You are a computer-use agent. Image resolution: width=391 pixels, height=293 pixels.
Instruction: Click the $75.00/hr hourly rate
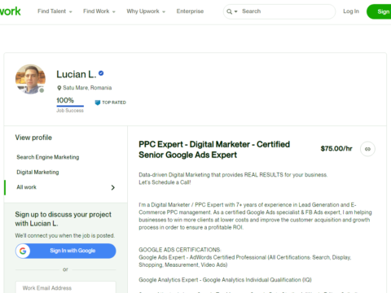[336, 149]
